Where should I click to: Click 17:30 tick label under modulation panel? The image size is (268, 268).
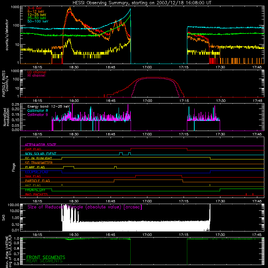[x=220, y=134]
